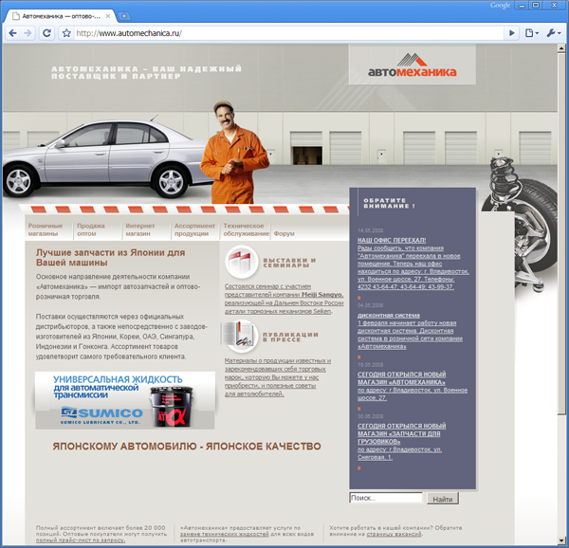Open the страницу вакансий link
The height and width of the screenshot is (548, 569).
pyautogui.click(x=394, y=534)
